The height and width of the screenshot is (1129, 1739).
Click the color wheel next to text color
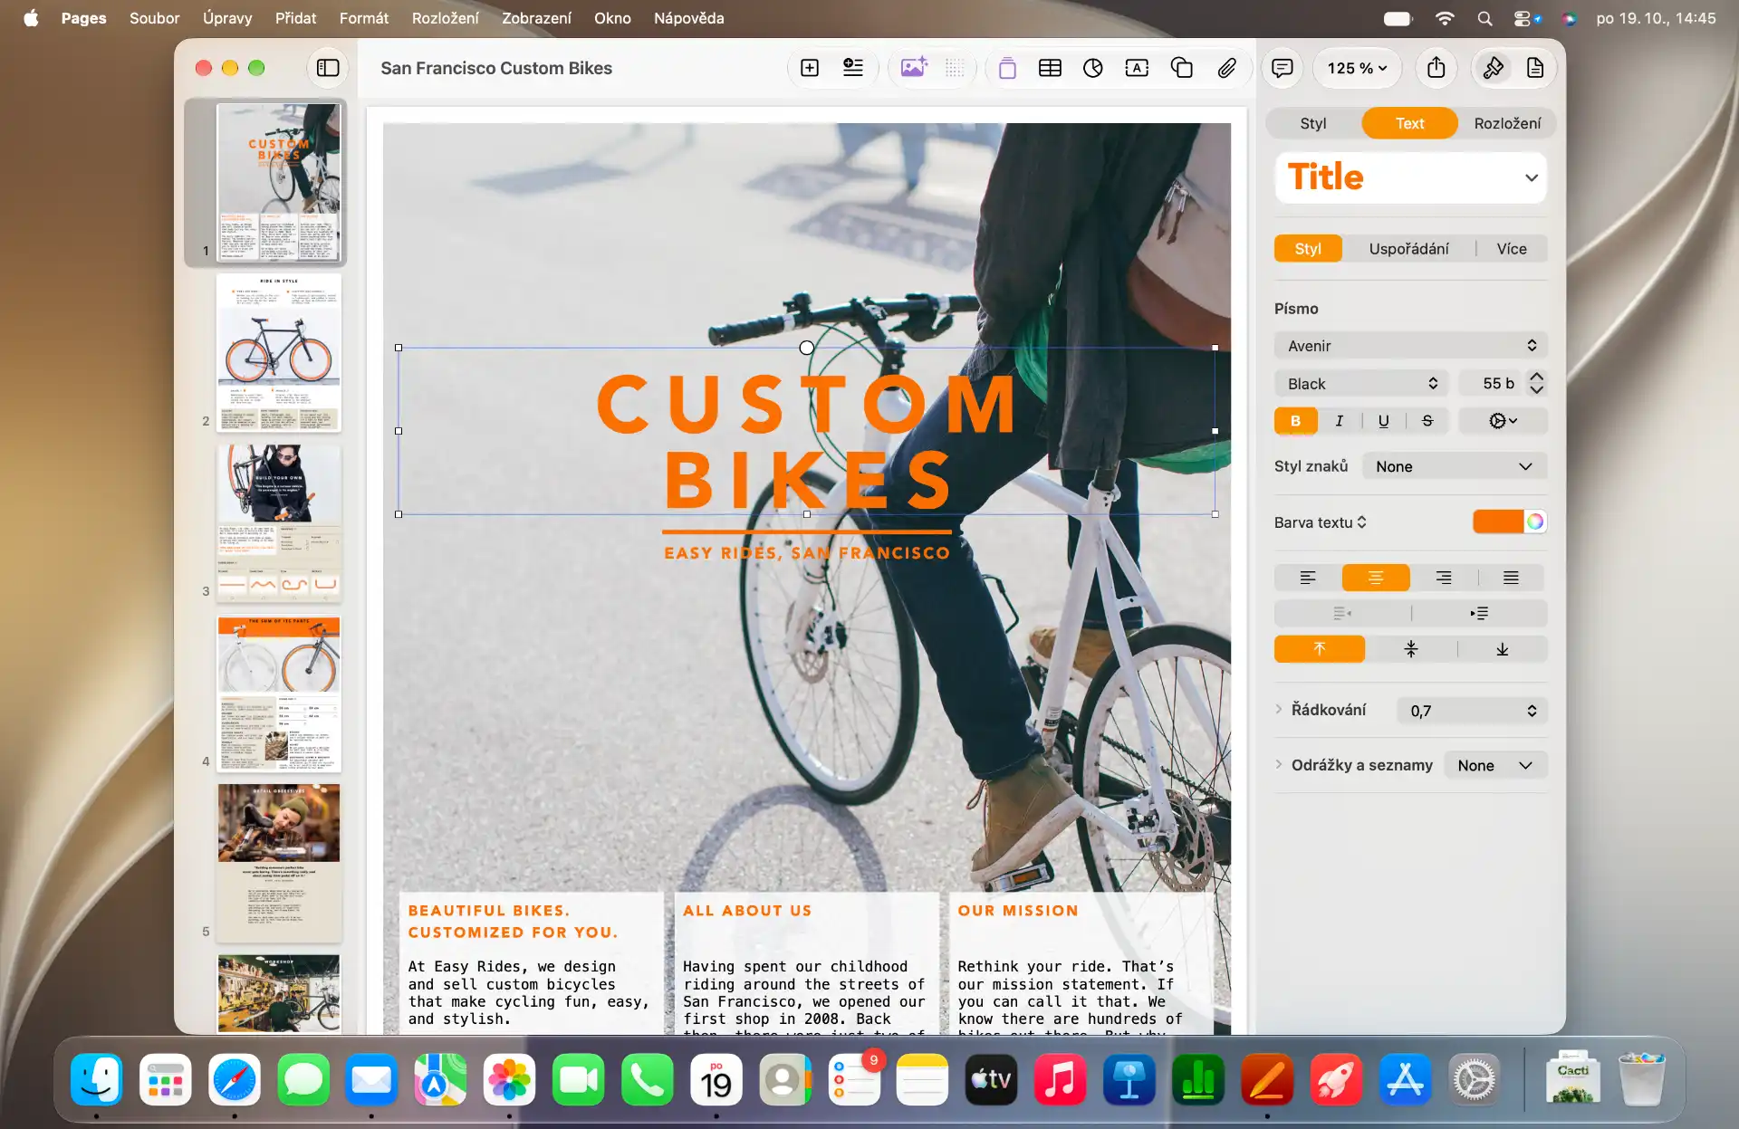point(1535,521)
